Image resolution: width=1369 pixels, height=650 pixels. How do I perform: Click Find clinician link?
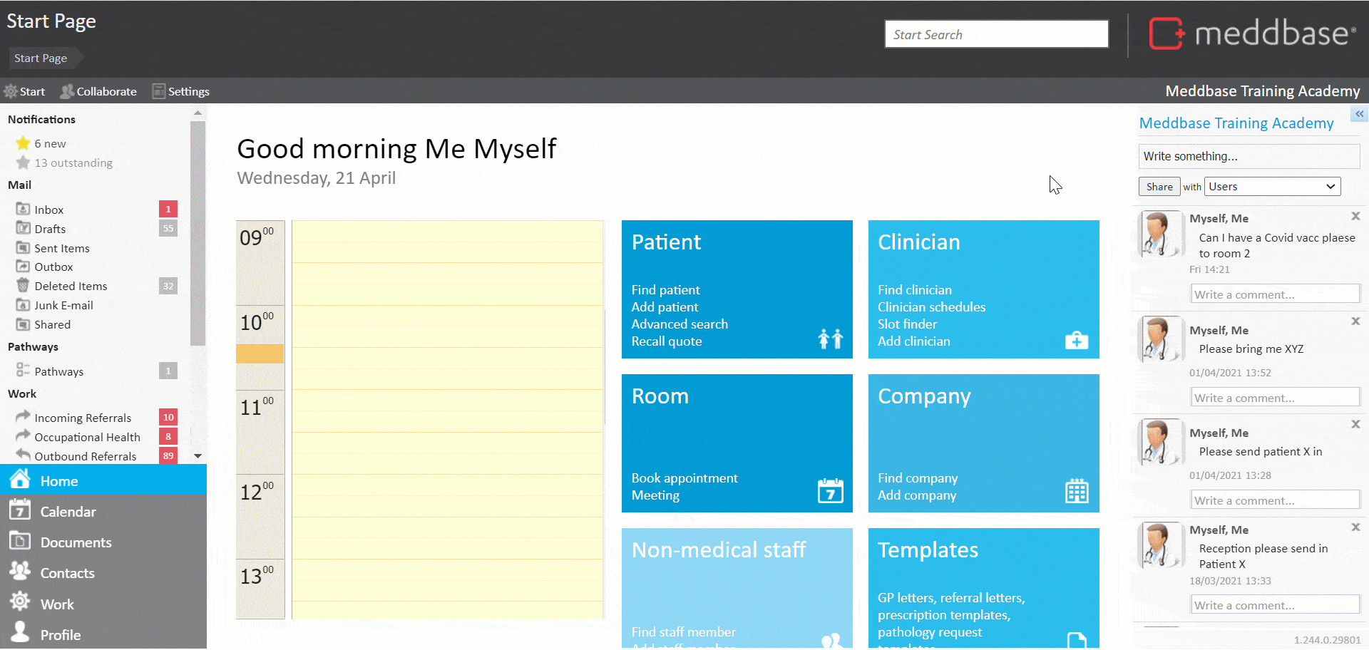(x=915, y=290)
